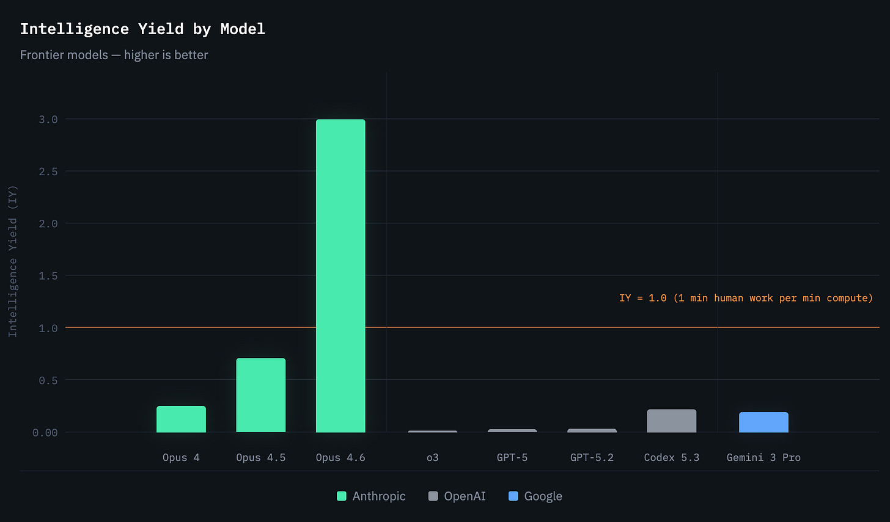Click the '2.5' y-axis tick label
The image size is (890, 522).
tap(48, 172)
